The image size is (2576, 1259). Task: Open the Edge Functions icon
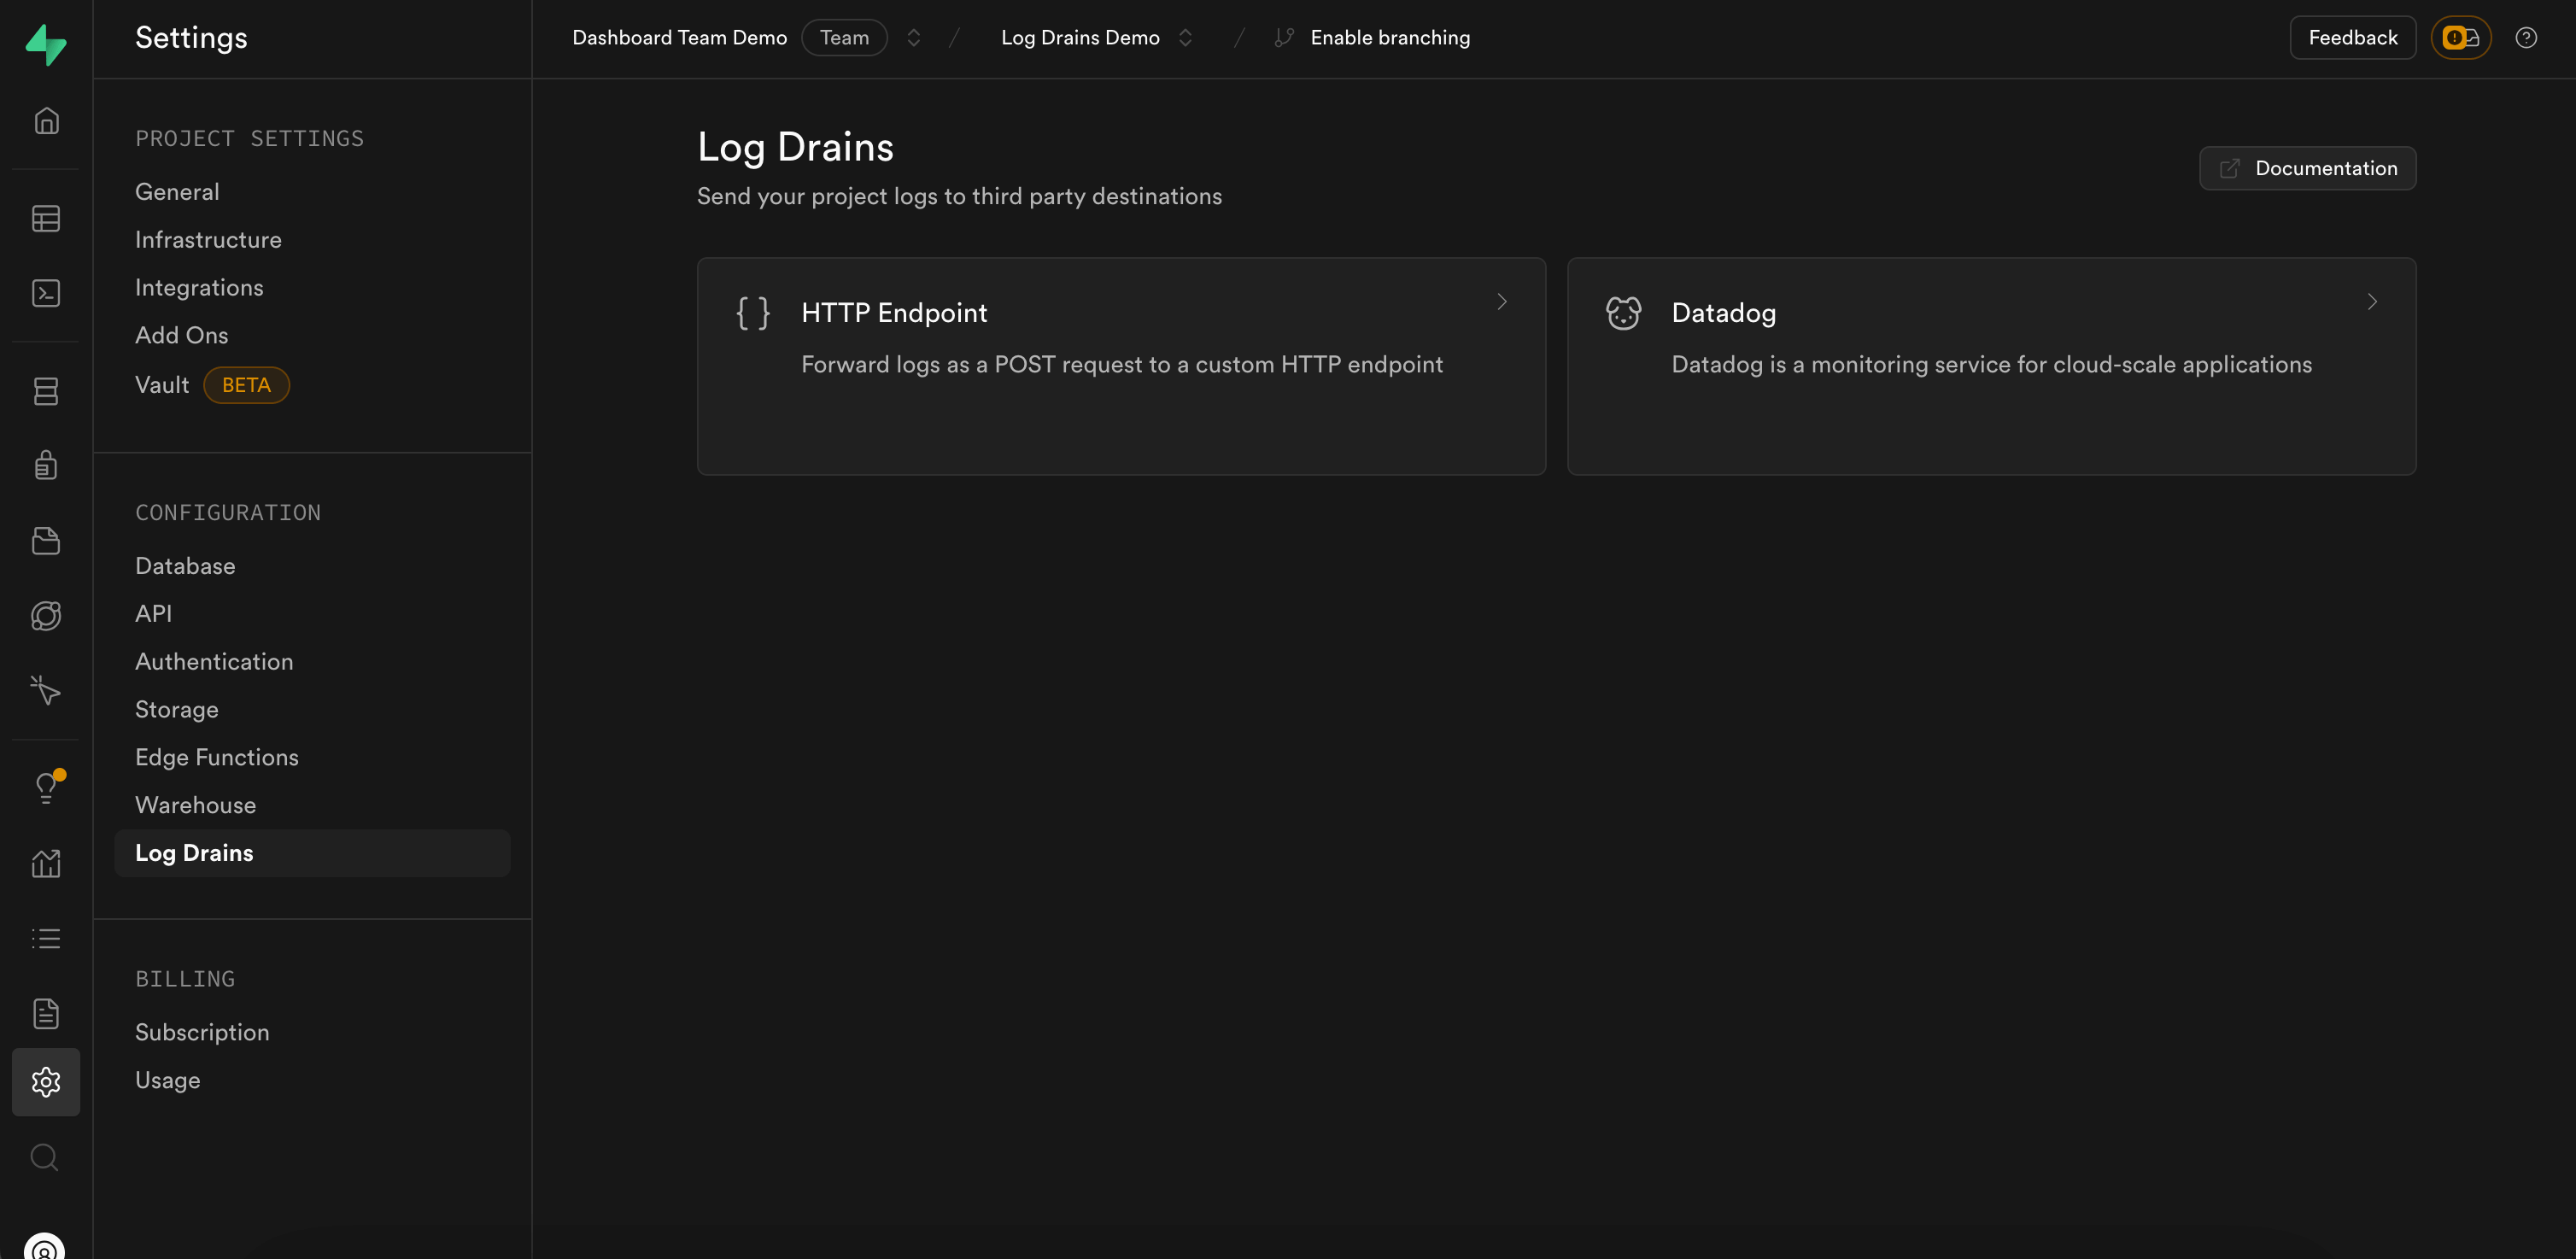point(46,616)
